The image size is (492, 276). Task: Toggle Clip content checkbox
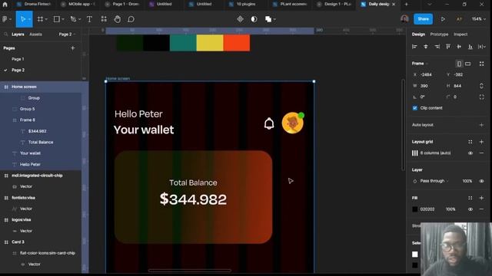point(415,108)
